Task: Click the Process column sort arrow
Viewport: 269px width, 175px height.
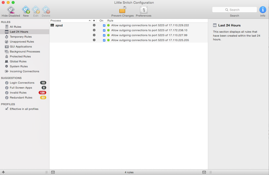Action: point(89,21)
